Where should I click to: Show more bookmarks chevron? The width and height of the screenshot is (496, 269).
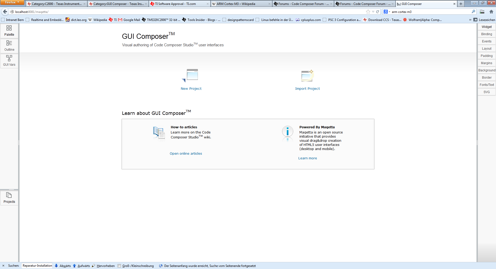(470, 20)
